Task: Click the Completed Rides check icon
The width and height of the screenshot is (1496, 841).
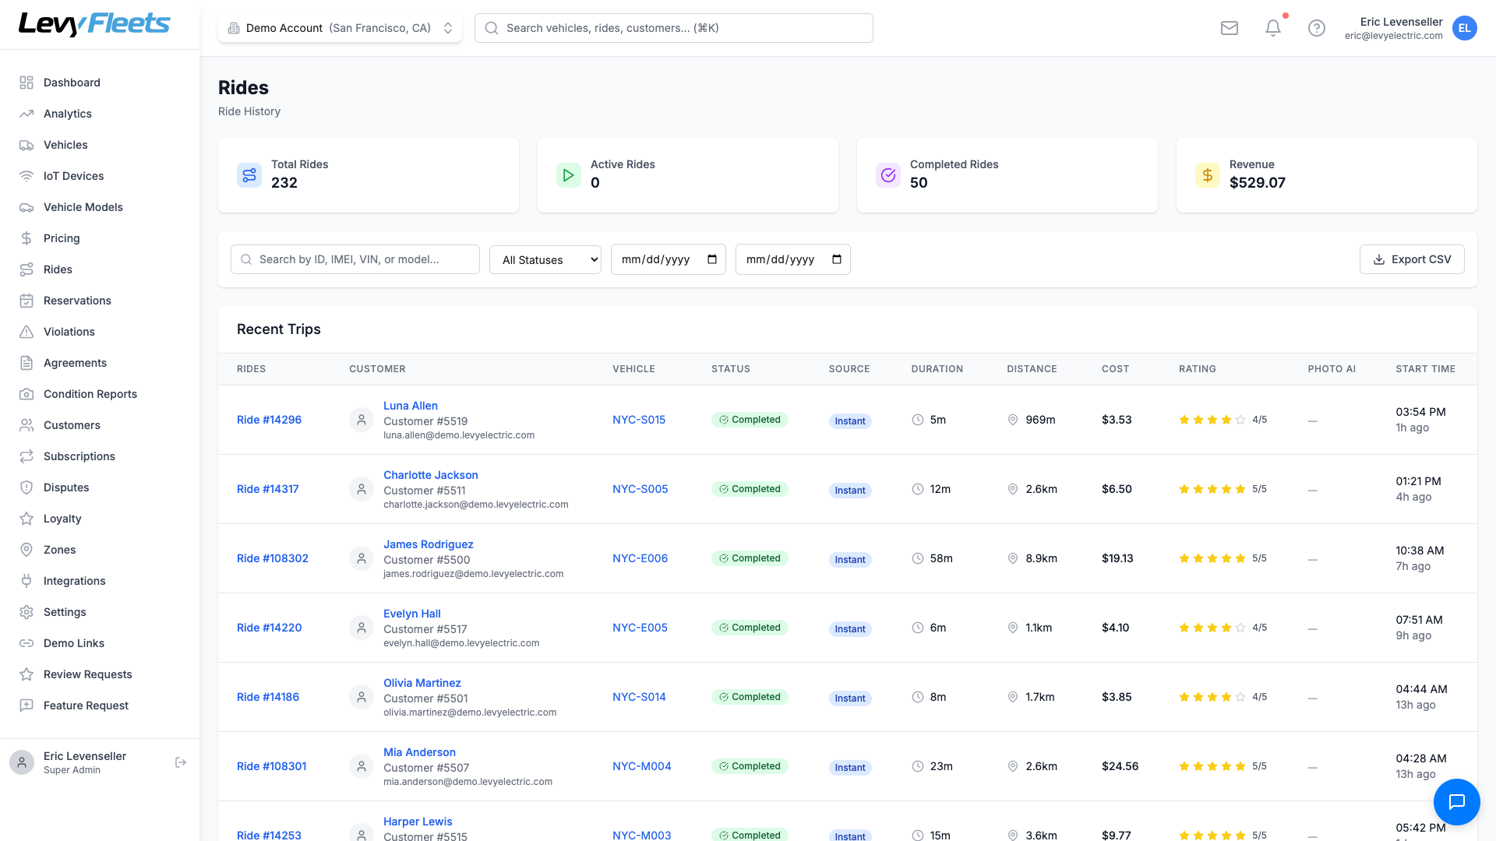Action: 888,175
